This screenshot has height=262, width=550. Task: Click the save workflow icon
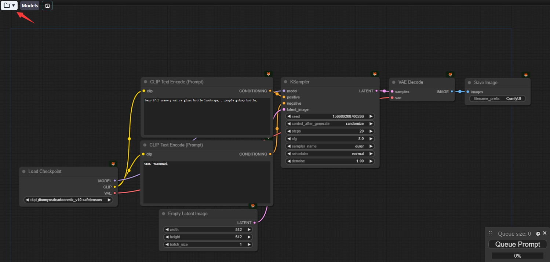tap(47, 5)
